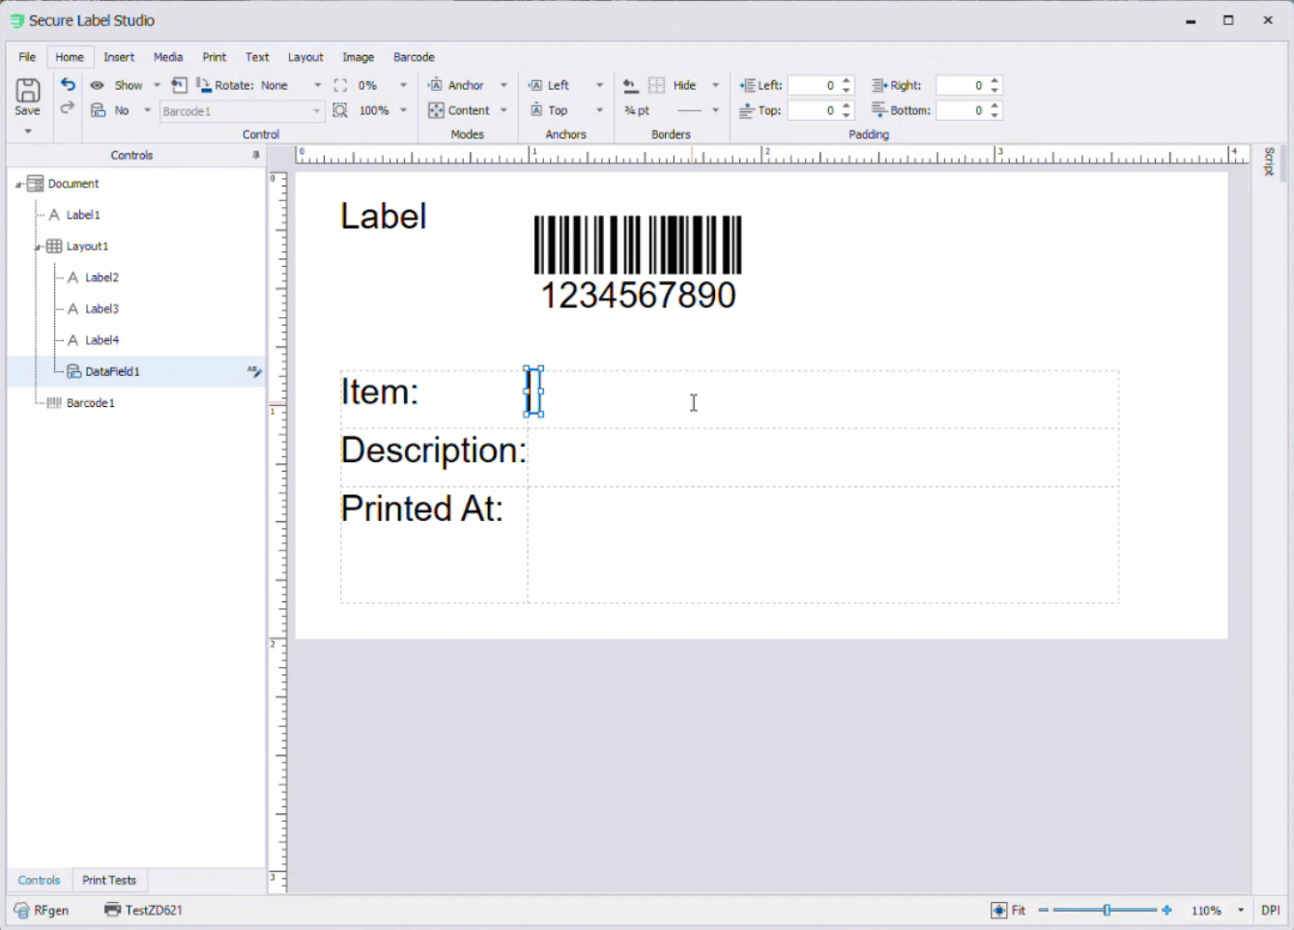Click the zoom-fit icon beside 100%

click(x=340, y=110)
